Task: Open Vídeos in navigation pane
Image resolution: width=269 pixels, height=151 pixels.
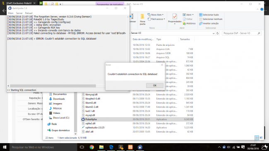Action: [x=55, y=113]
